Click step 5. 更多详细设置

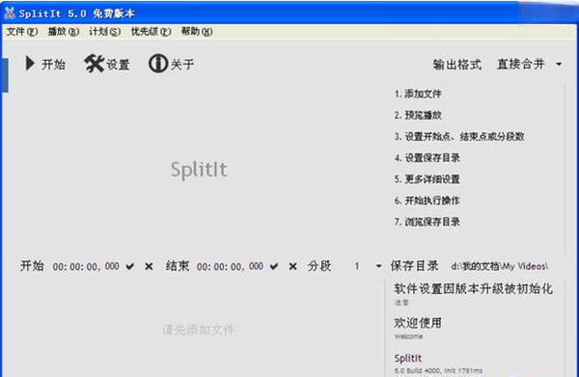point(427,179)
